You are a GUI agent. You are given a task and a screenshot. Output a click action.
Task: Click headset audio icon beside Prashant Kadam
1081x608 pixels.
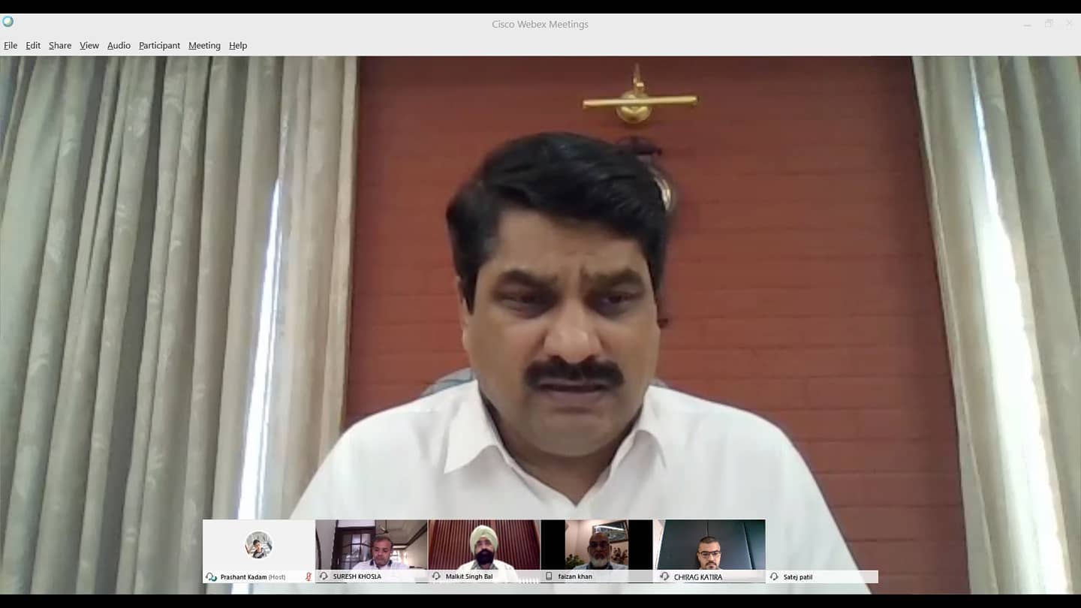pos(211,576)
